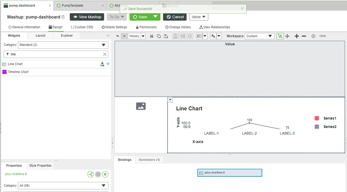Activate the pan workspace tool

(x=287, y=36)
